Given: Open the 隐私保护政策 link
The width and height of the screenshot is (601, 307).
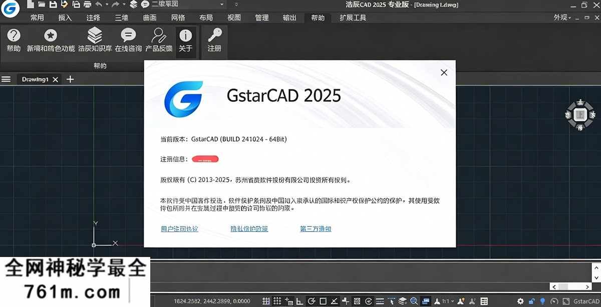Looking at the screenshot, I should [x=249, y=228].
